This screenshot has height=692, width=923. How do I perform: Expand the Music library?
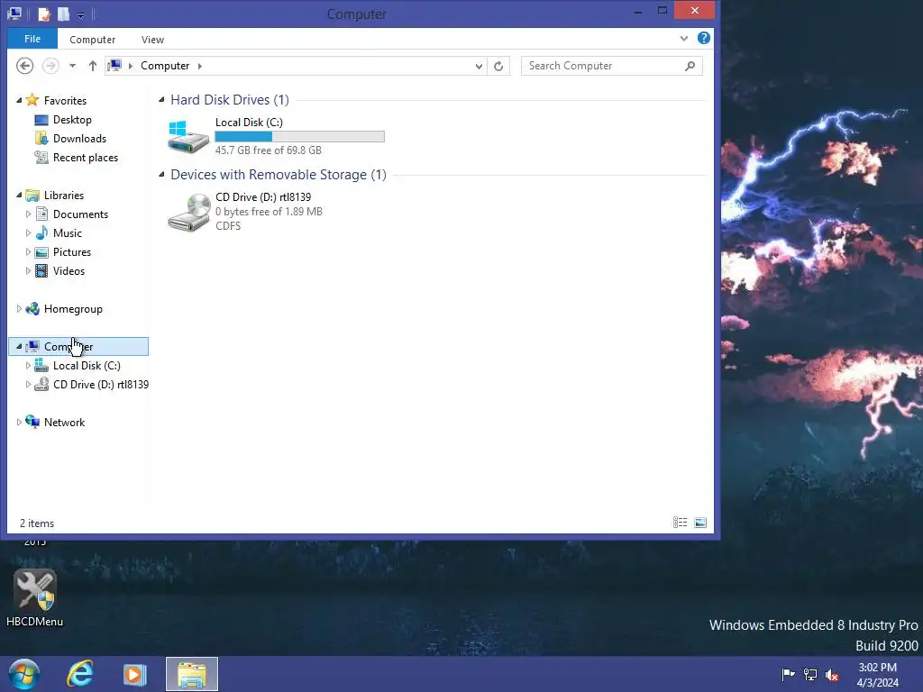point(28,233)
